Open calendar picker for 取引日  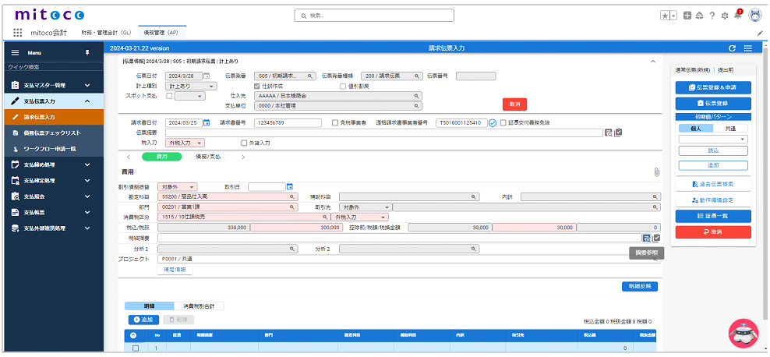[290, 186]
